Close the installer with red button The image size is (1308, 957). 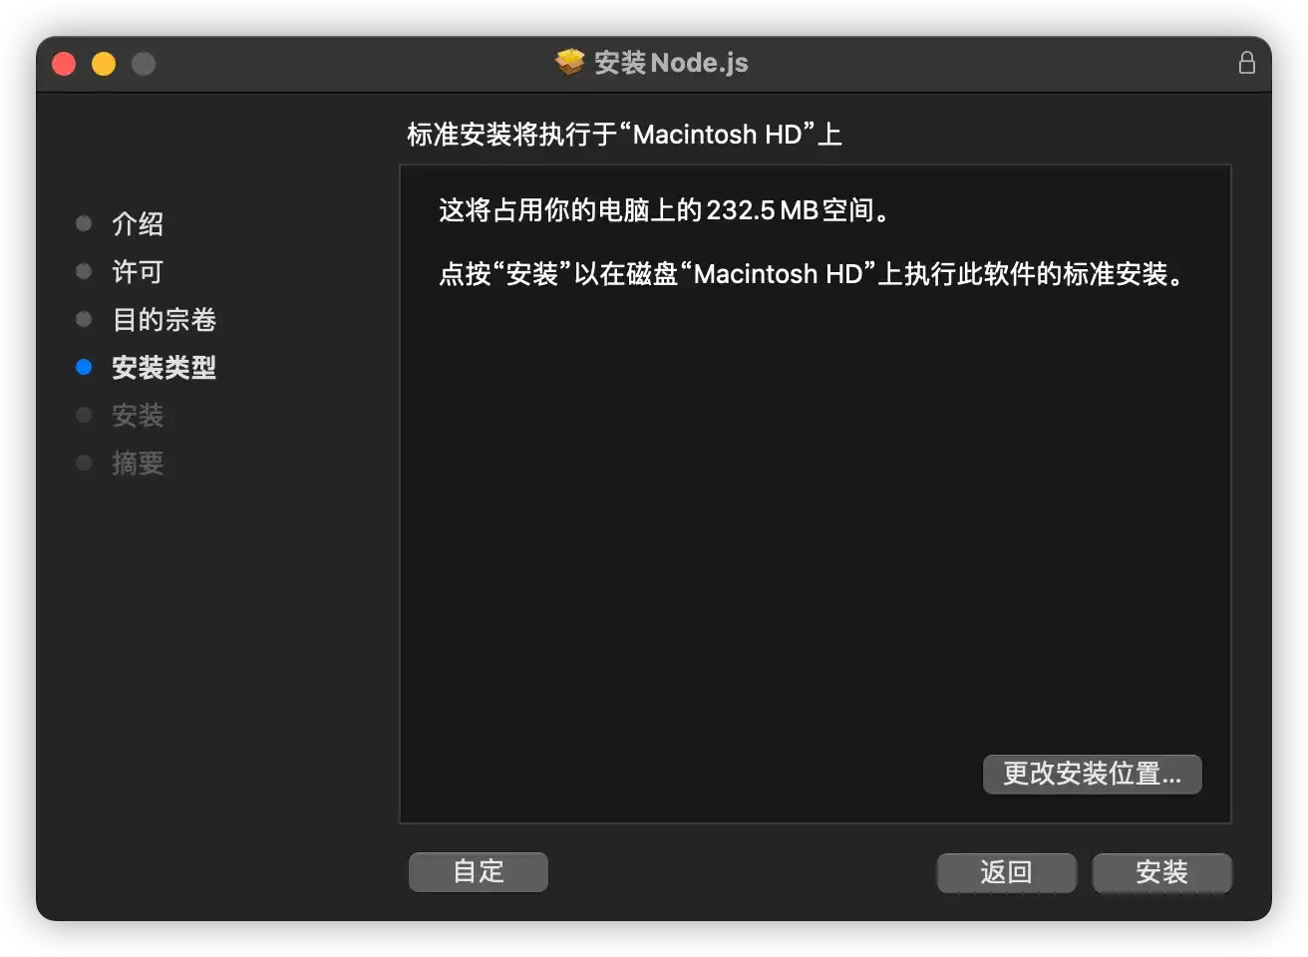[x=64, y=64]
